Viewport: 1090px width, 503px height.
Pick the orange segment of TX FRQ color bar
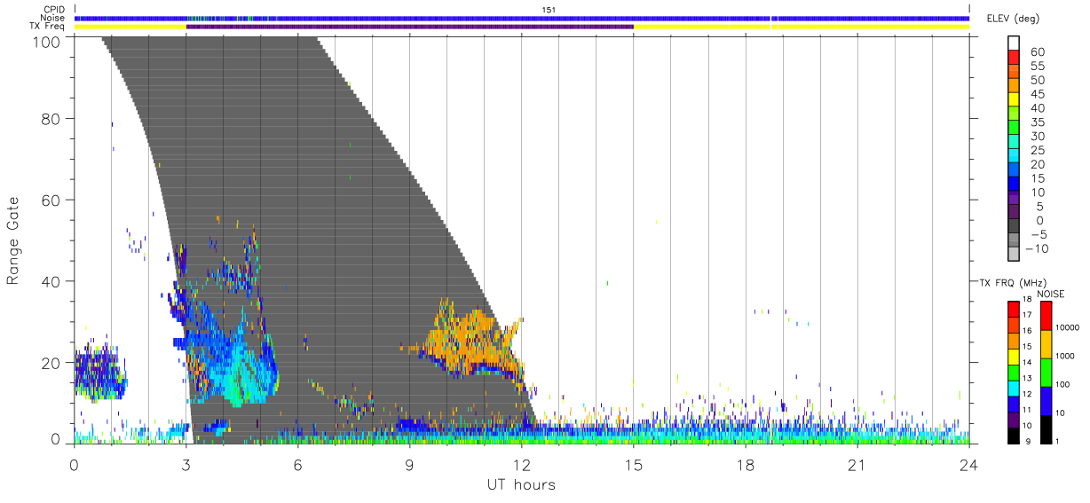[x=1014, y=341]
